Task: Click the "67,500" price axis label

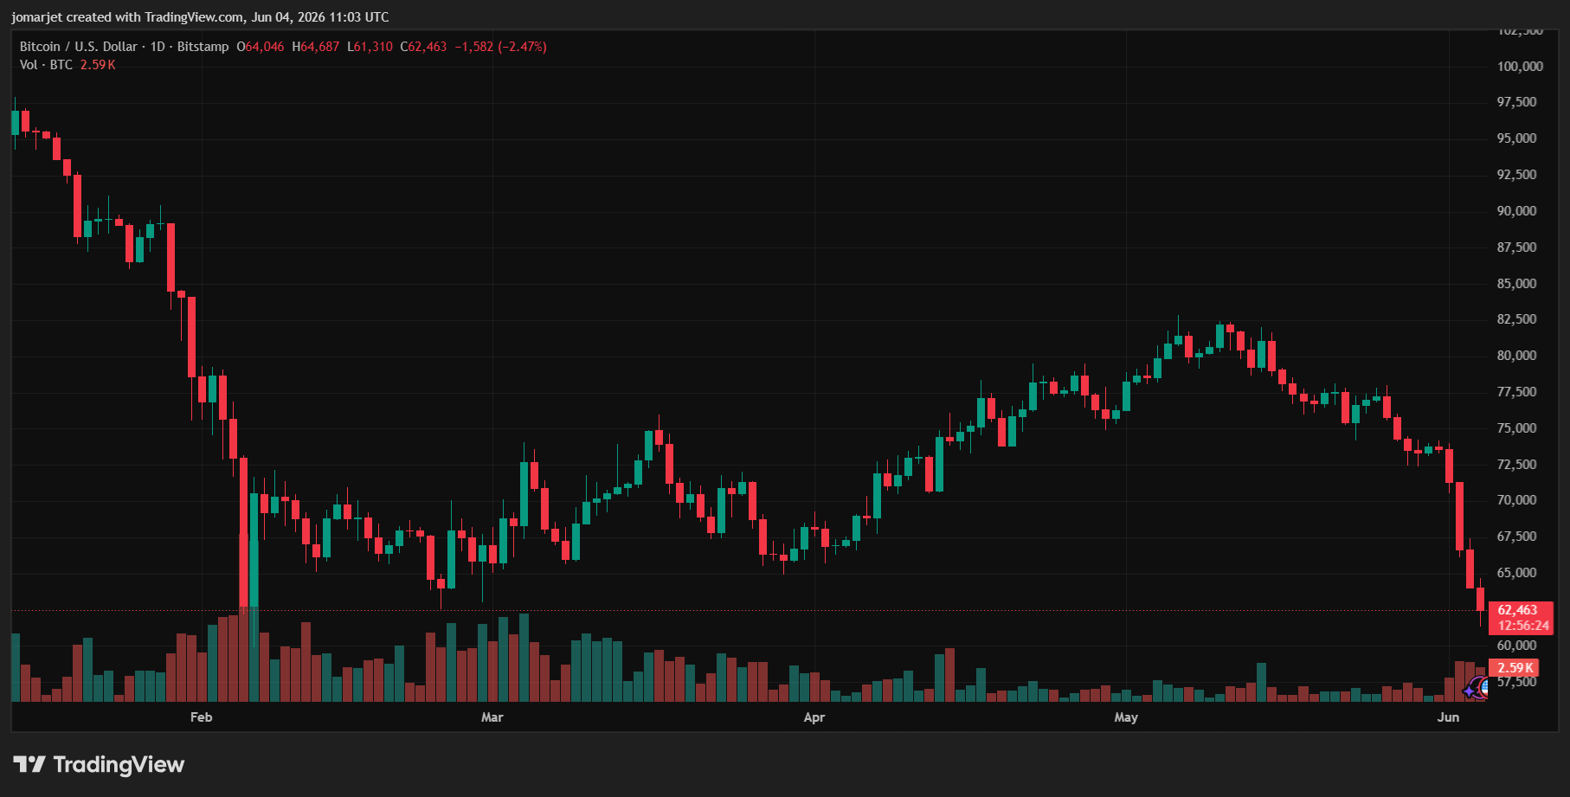Action: click(x=1517, y=537)
